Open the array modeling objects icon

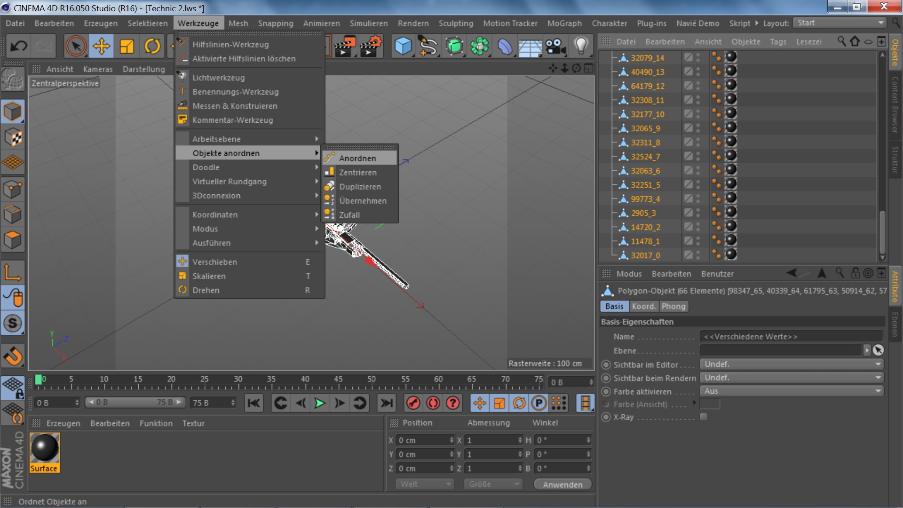tap(479, 46)
